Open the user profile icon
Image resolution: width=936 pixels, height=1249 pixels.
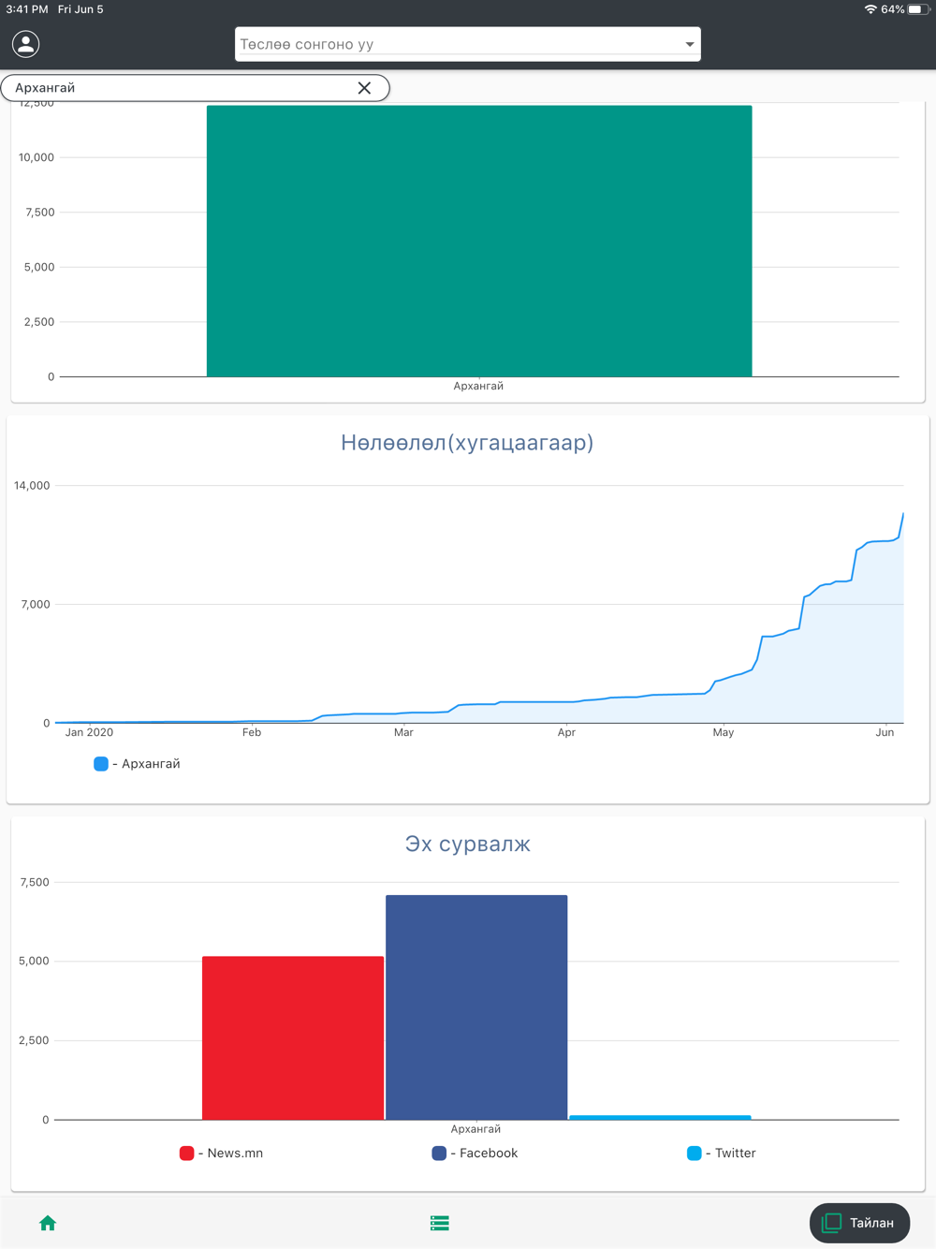pos(26,44)
